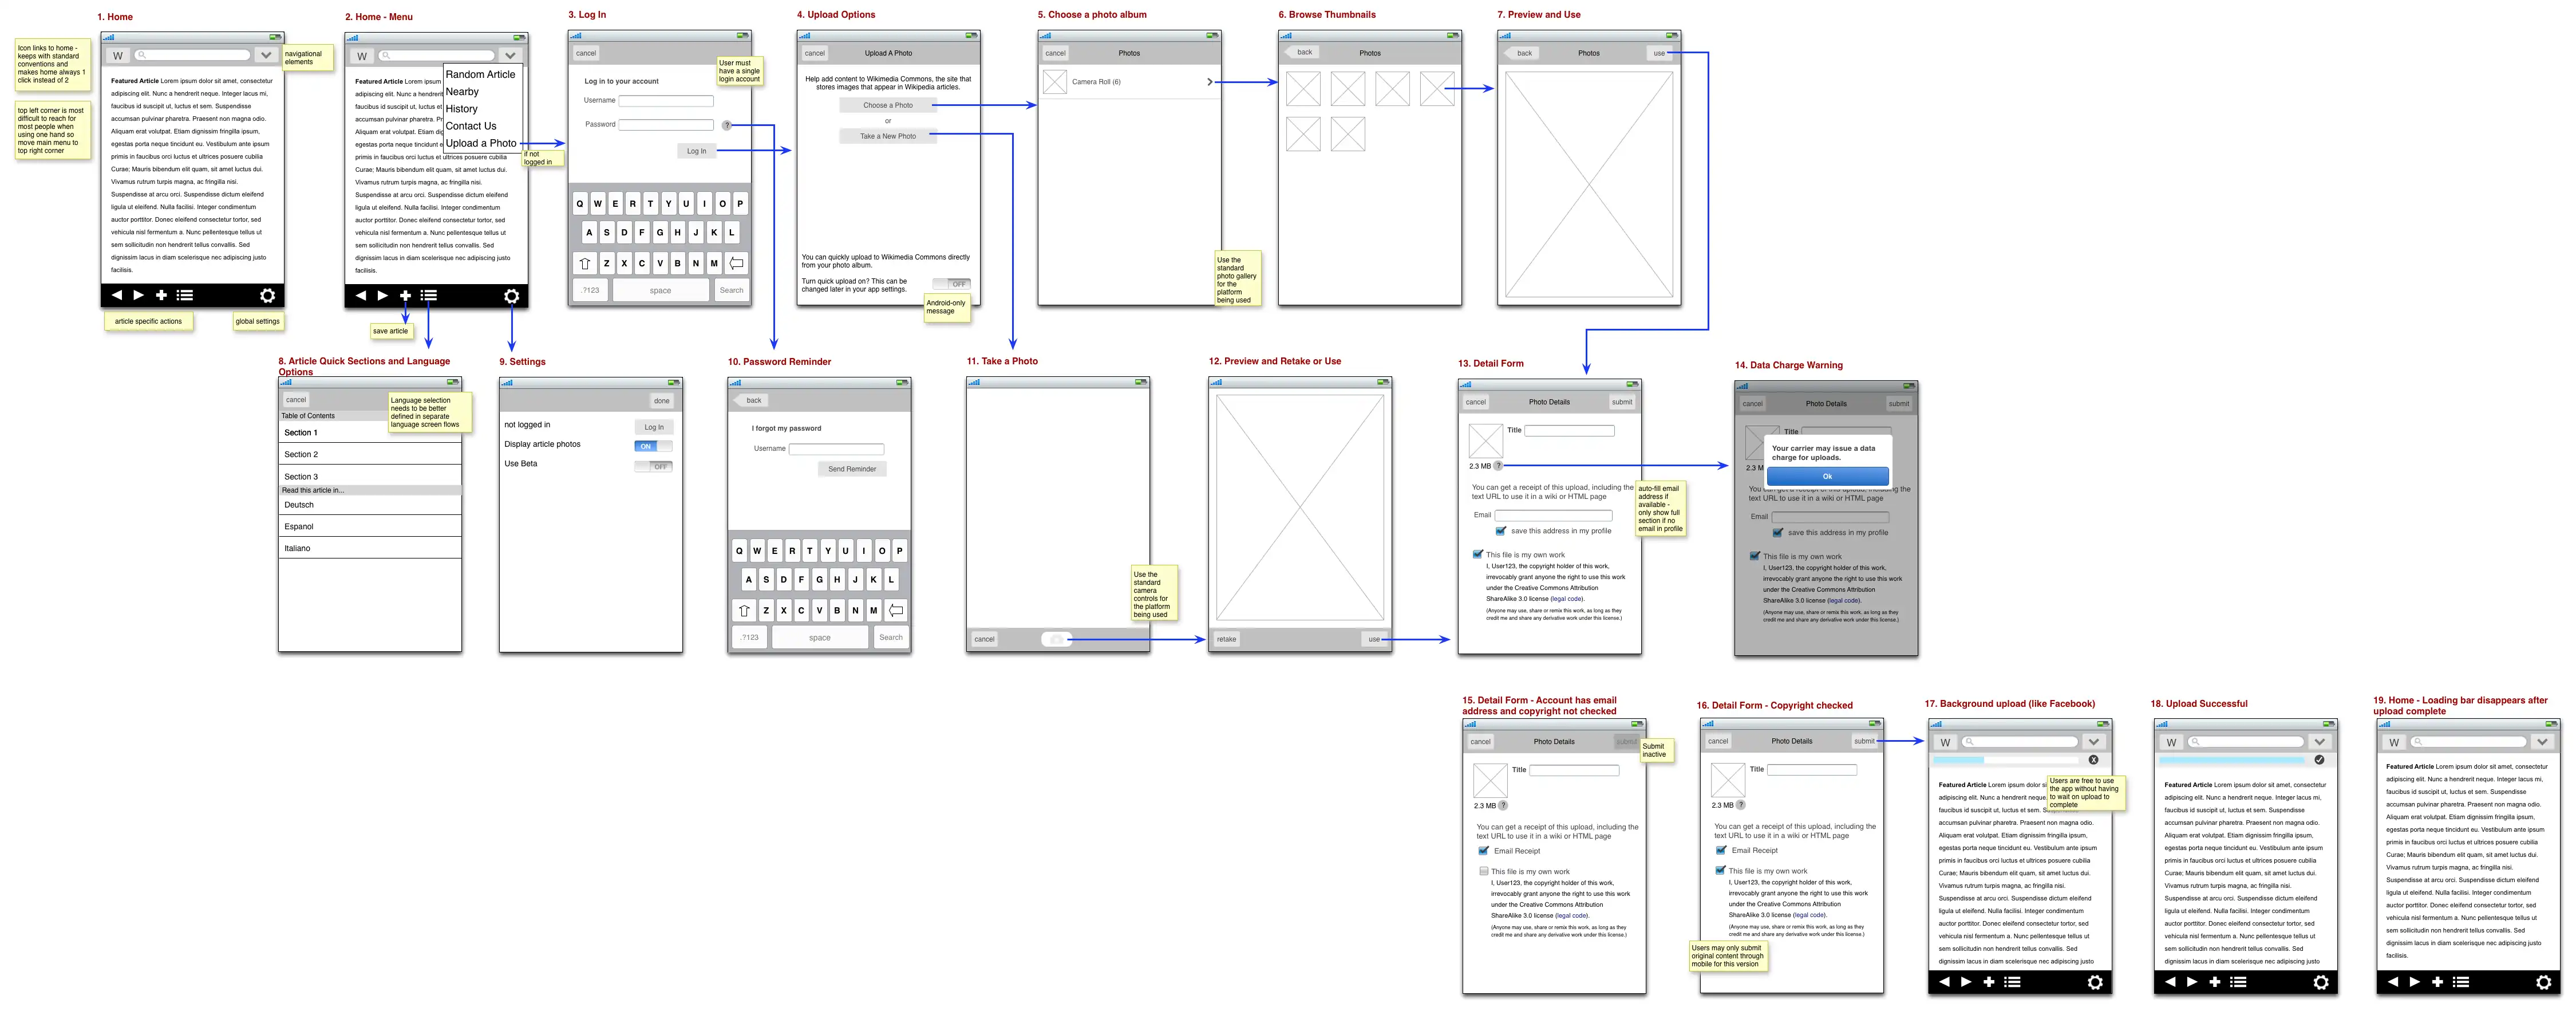Cancel background upload with X icon

click(x=2093, y=760)
